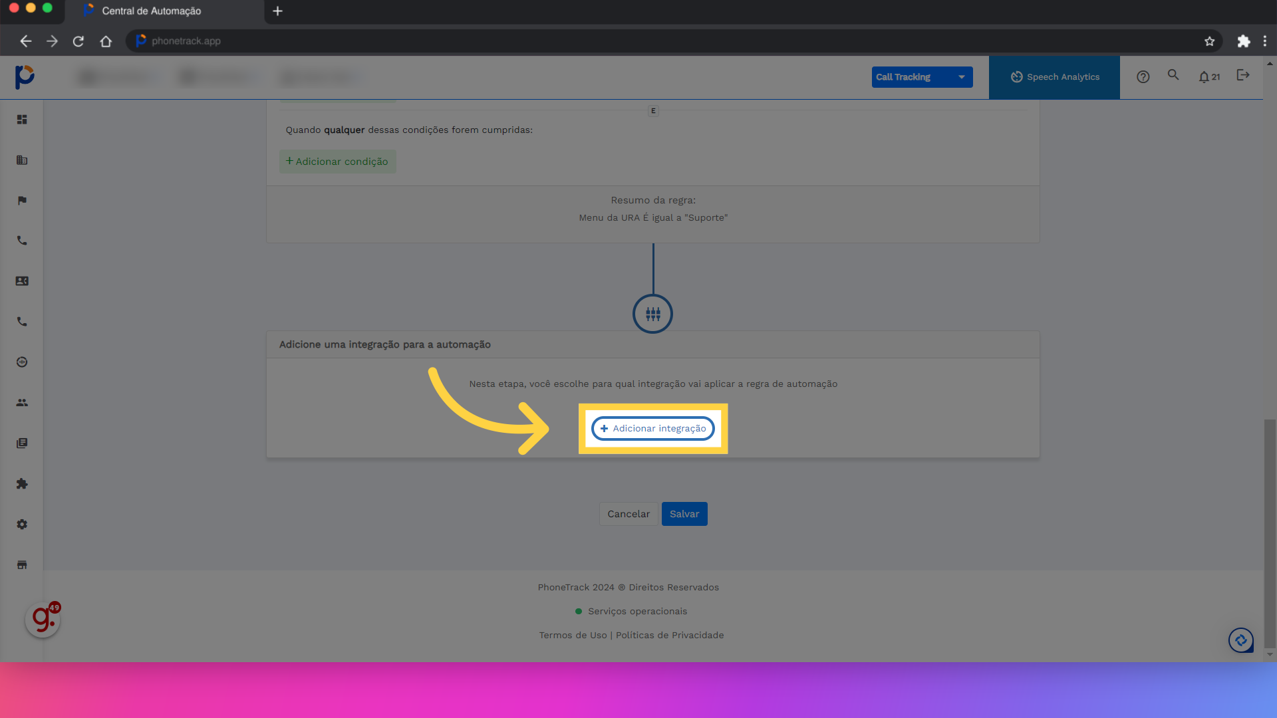Image resolution: width=1277 pixels, height=718 pixels.
Task: Open the circular target icon in sidebar
Action: 22,362
